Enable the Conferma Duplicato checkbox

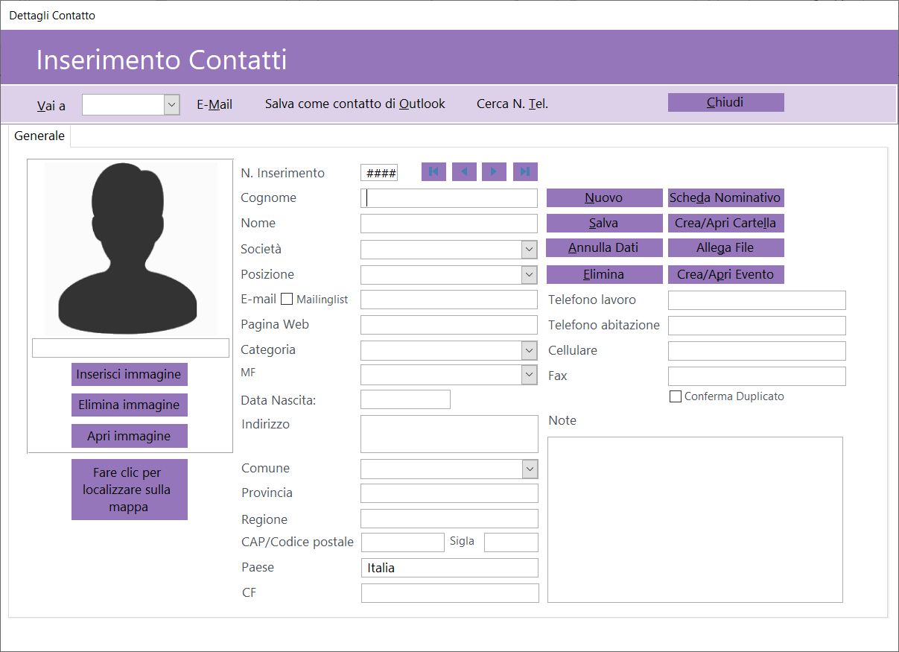pos(676,396)
